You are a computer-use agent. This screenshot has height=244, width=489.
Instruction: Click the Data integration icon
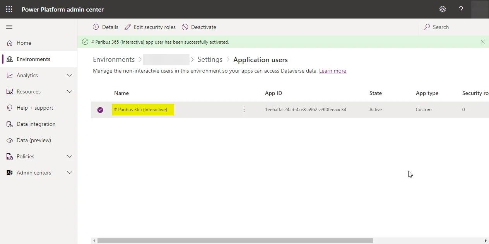tap(10, 124)
